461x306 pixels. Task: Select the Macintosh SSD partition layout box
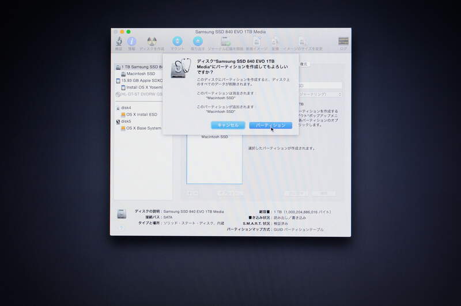tap(214, 158)
